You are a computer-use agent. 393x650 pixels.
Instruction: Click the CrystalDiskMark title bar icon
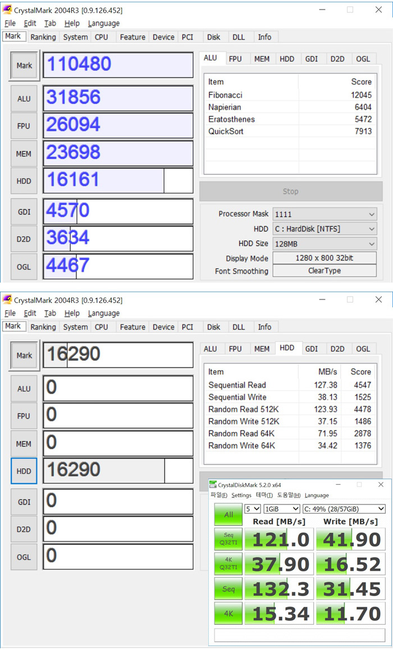tap(213, 484)
